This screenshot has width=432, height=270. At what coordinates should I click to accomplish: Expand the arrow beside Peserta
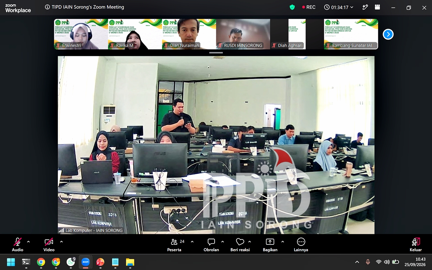(192, 242)
